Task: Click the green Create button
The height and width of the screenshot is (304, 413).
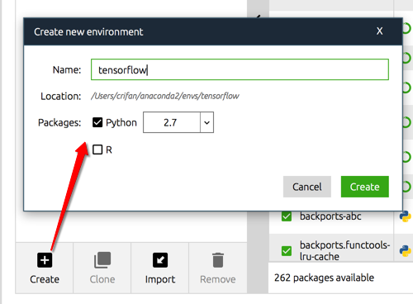Action: (365, 187)
